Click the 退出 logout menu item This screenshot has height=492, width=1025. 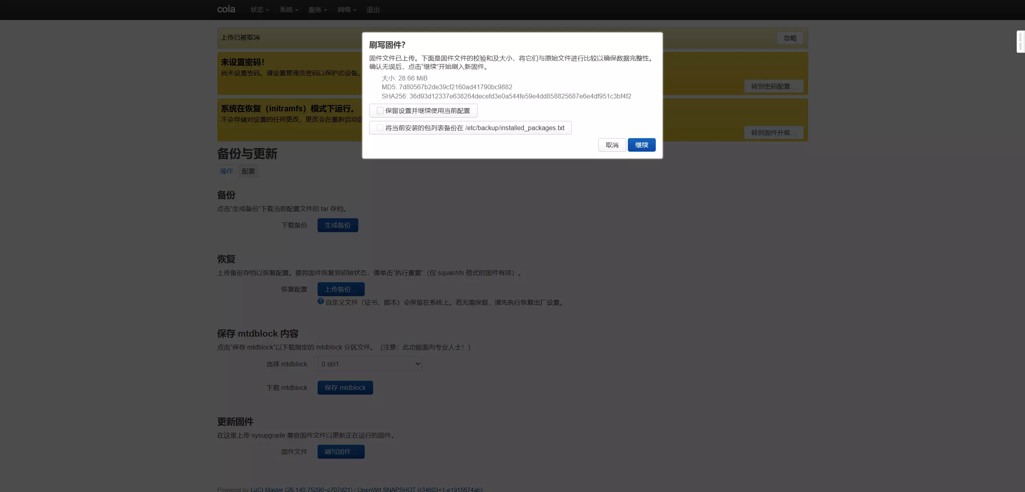[373, 10]
